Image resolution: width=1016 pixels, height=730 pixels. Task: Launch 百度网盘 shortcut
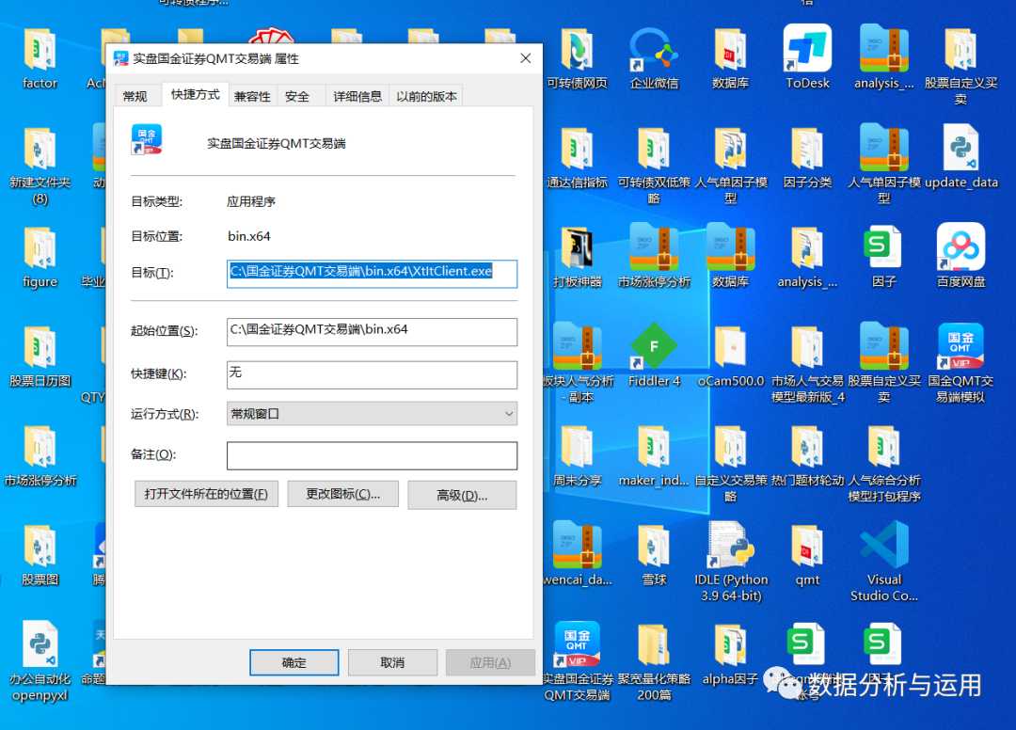960,255
